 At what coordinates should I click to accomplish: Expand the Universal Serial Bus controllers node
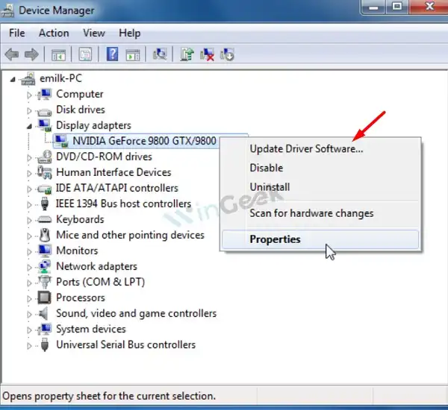coord(29,346)
